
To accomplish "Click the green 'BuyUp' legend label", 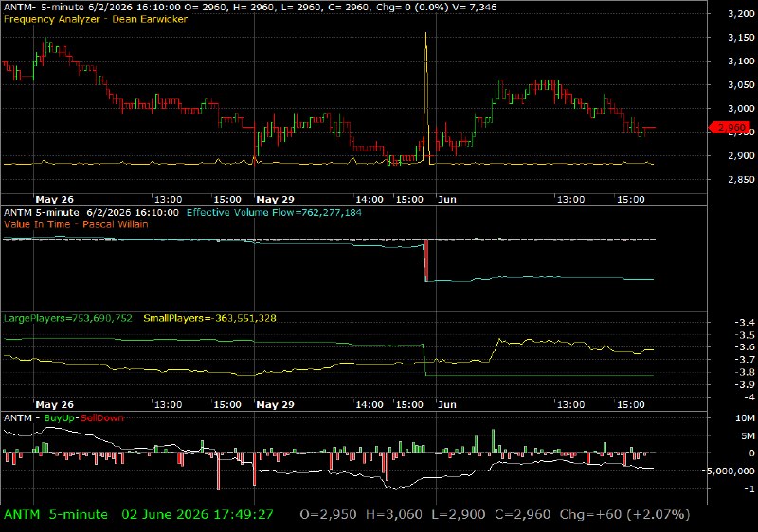I will coord(59,418).
